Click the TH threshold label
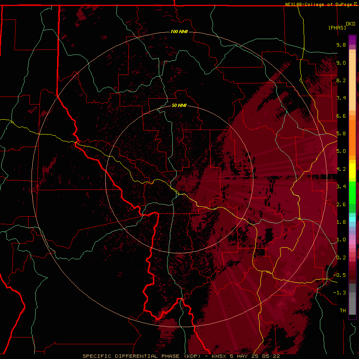The width and height of the screenshot is (359, 359). click(343, 311)
